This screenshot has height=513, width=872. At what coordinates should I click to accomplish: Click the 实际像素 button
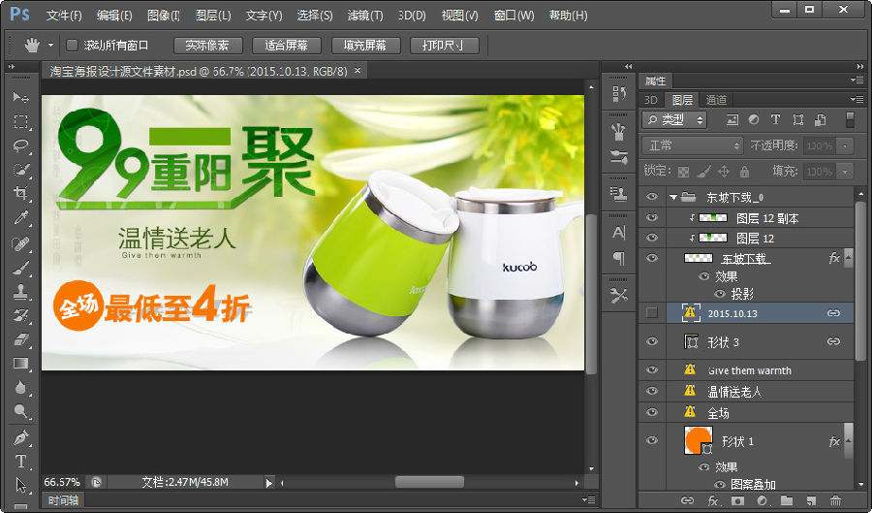point(207,45)
